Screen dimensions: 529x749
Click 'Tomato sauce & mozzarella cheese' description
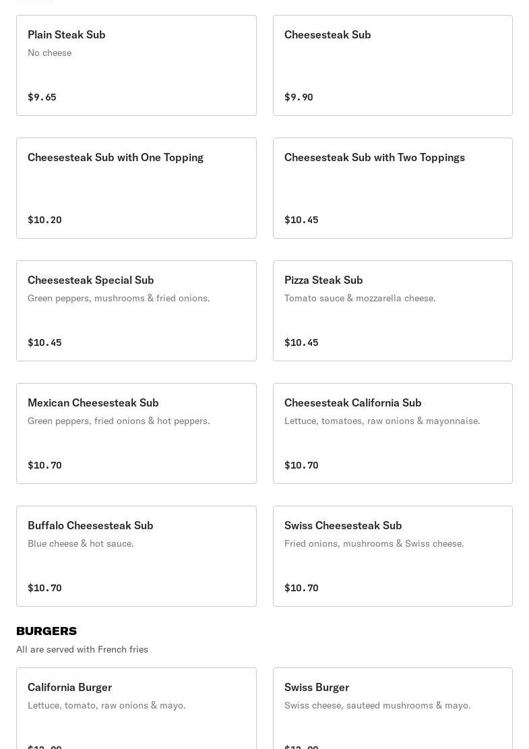tap(360, 298)
